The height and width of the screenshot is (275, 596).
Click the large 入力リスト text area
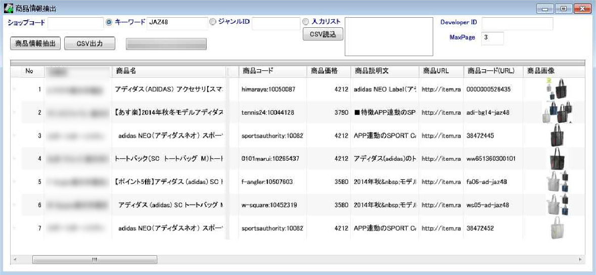pyautogui.click(x=389, y=36)
